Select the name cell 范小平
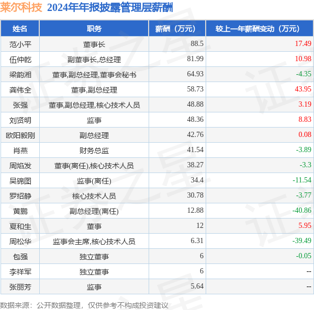The width and height of the screenshot is (314, 310). [20, 44]
